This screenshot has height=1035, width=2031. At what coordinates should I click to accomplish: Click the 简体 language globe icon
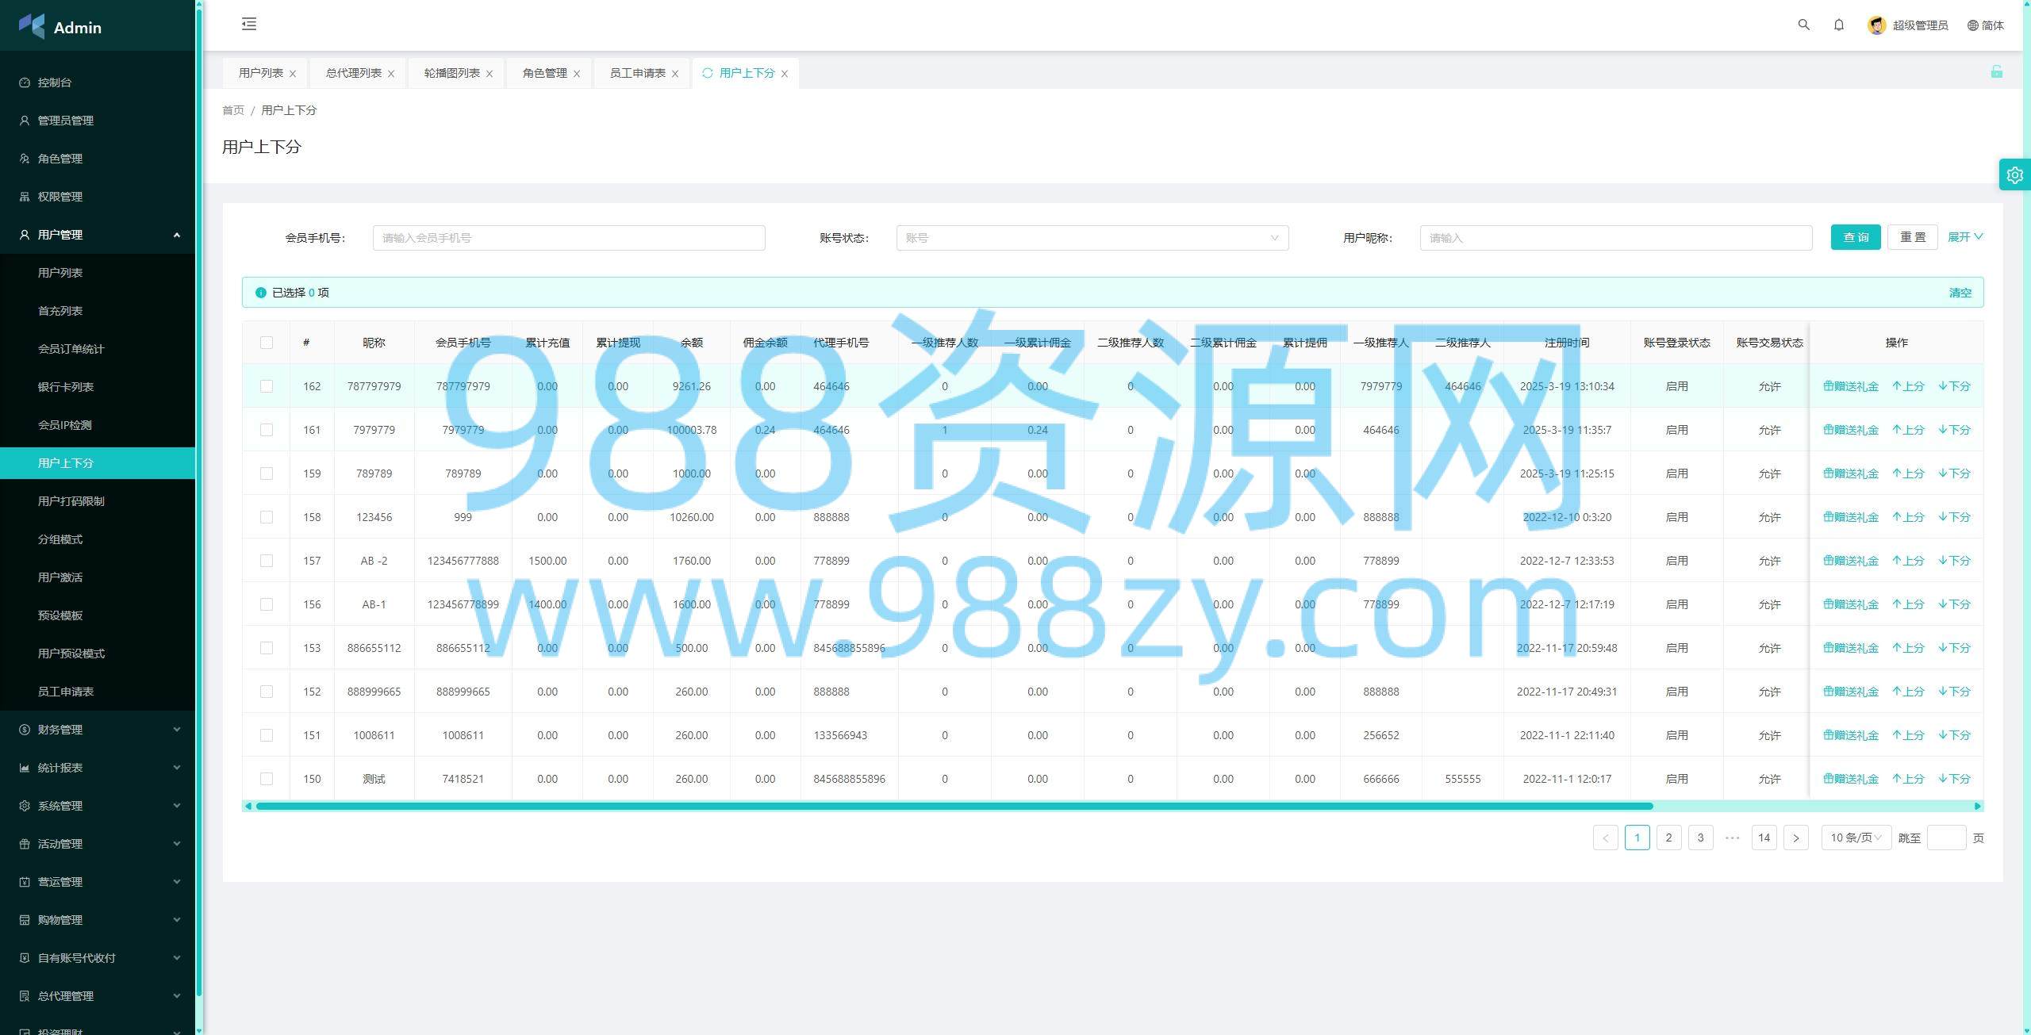(x=1972, y=25)
